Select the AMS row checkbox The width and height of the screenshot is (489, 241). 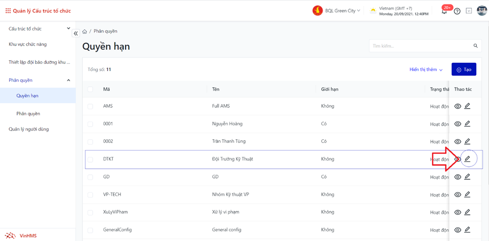[x=90, y=106]
